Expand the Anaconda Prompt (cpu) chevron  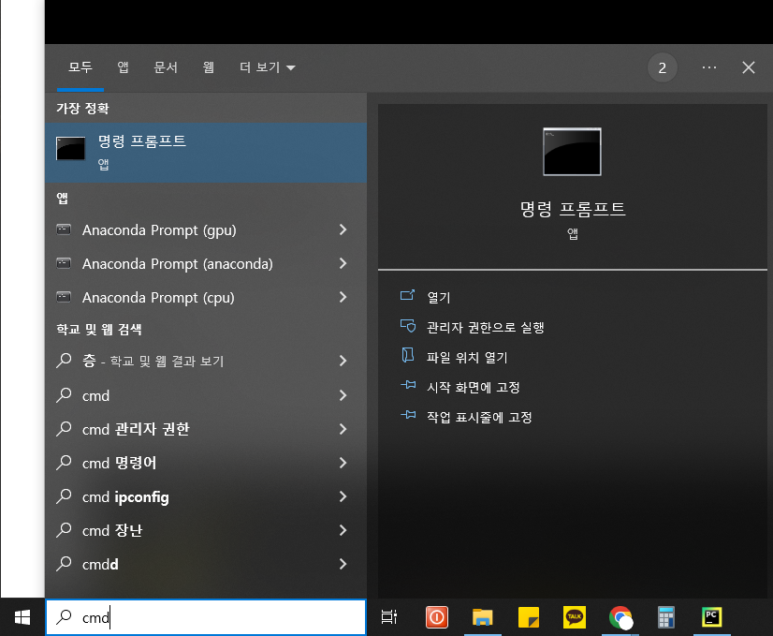coord(343,297)
